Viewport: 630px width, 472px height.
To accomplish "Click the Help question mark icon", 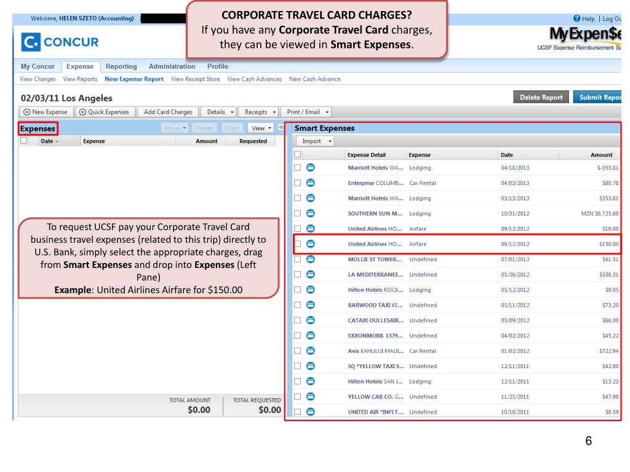I will (576, 18).
